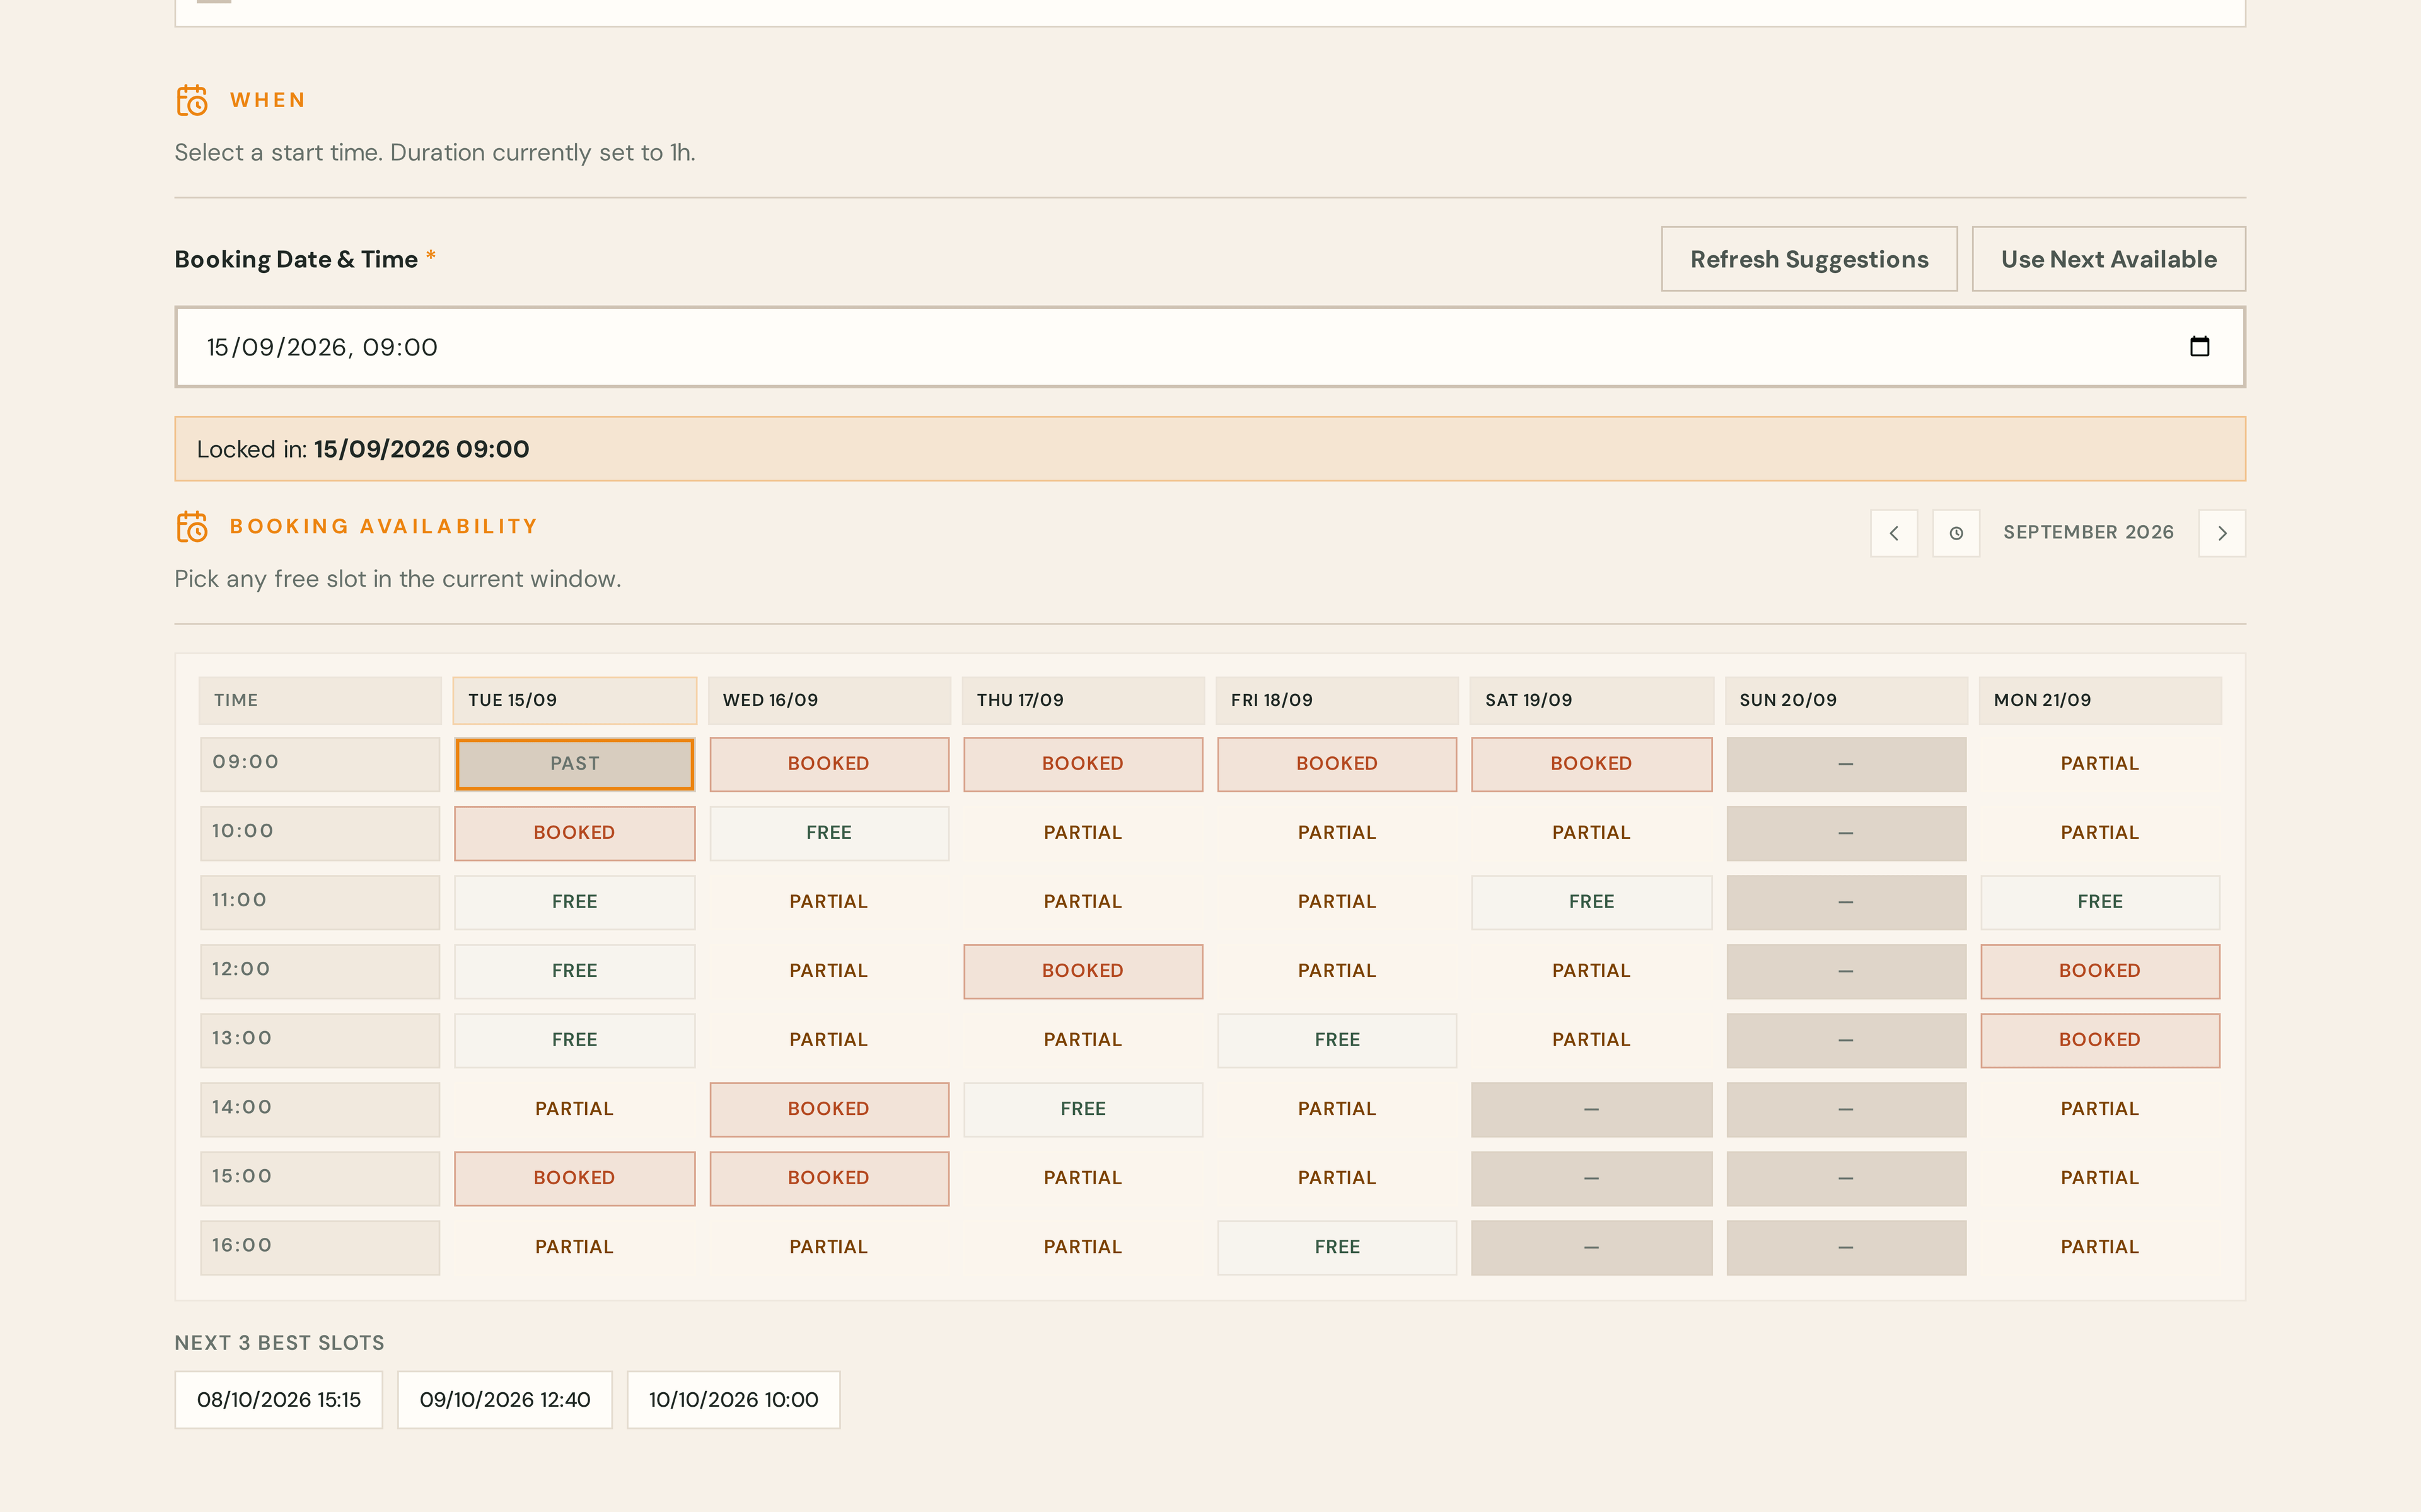
Task: Select the FREE slot Sat 19/09 at 11:00
Action: (1591, 902)
